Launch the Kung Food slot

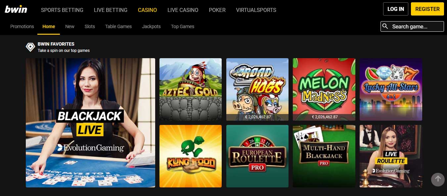pos(191,156)
